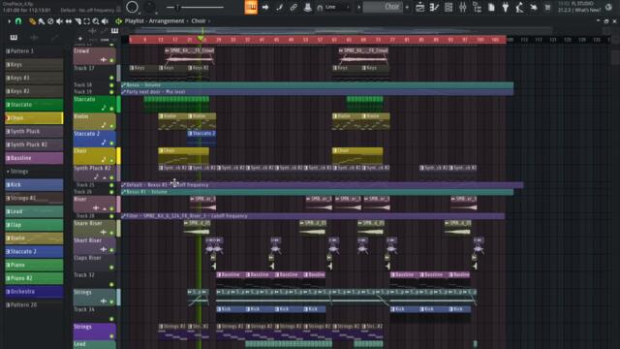The height and width of the screenshot is (349, 620).
Task: Toggle the playlist snap magnet icon
Action: tap(18, 21)
